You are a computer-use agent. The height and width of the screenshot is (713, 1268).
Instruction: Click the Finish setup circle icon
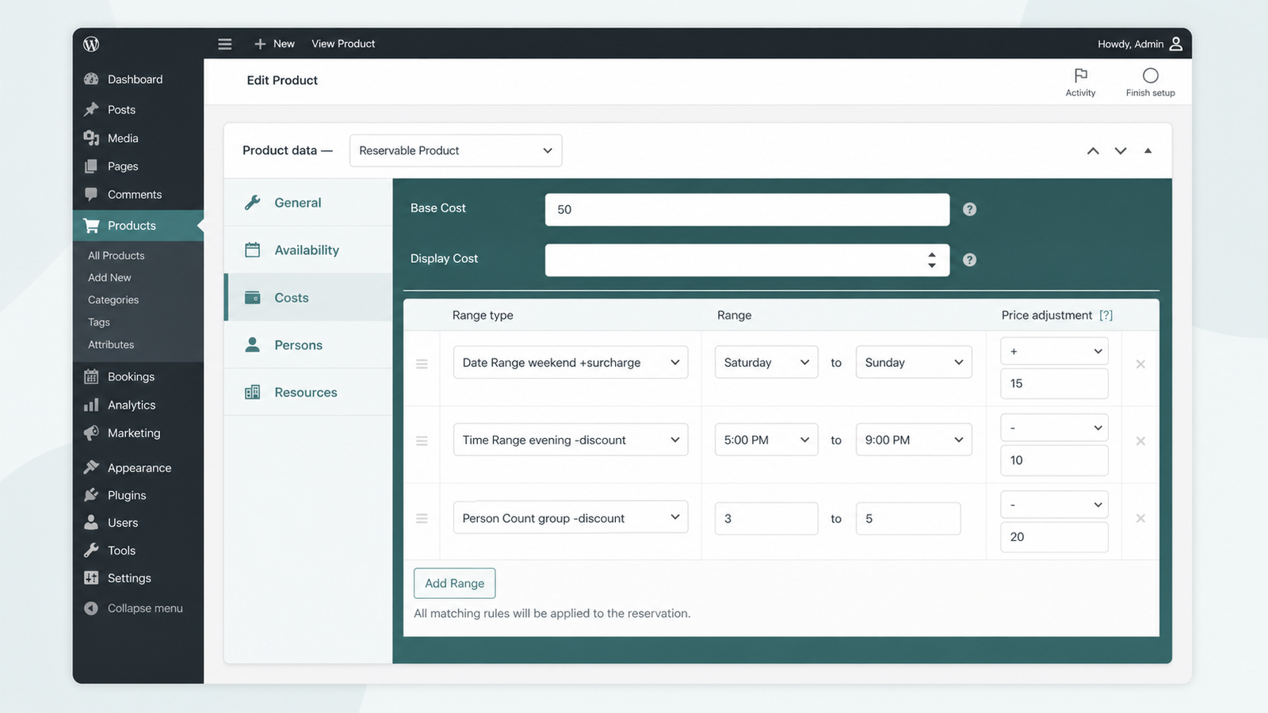point(1151,75)
